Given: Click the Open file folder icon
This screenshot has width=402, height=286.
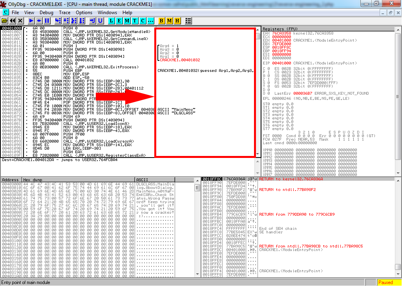Looking at the screenshot, I should pyautogui.click(x=5, y=20).
